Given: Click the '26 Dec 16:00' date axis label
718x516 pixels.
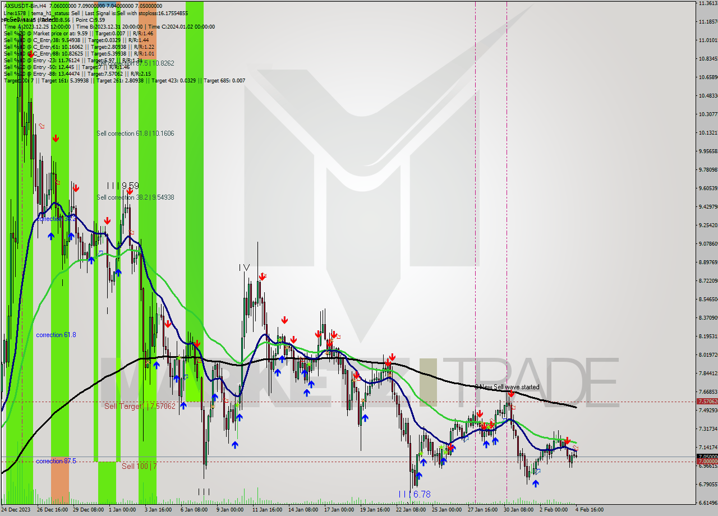Looking at the screenshot, I should click(x=52, y=510).
